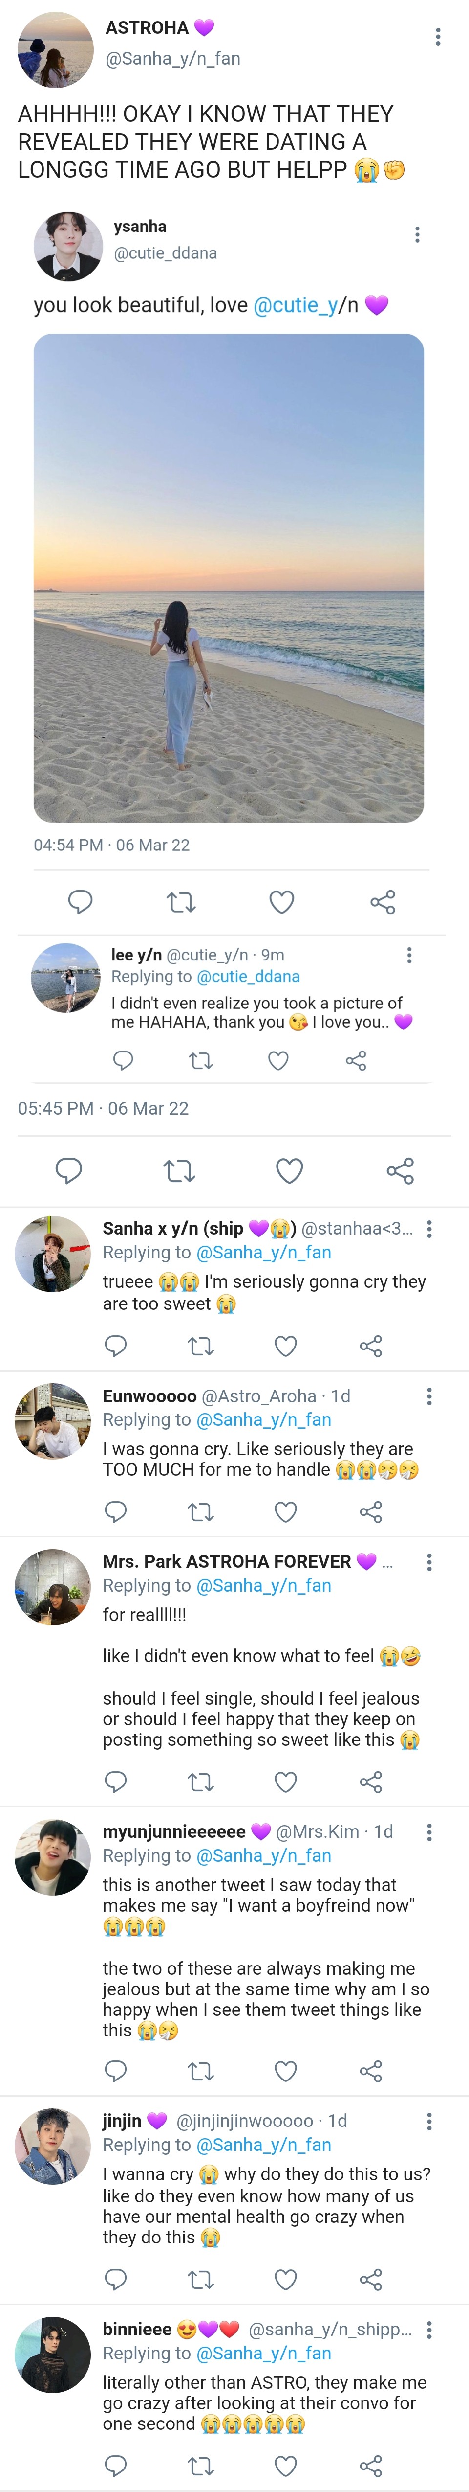Open Mrs. Park ASTROHA FOREVER's profile avatar

pyautogui.click(x=53, y=1586)
